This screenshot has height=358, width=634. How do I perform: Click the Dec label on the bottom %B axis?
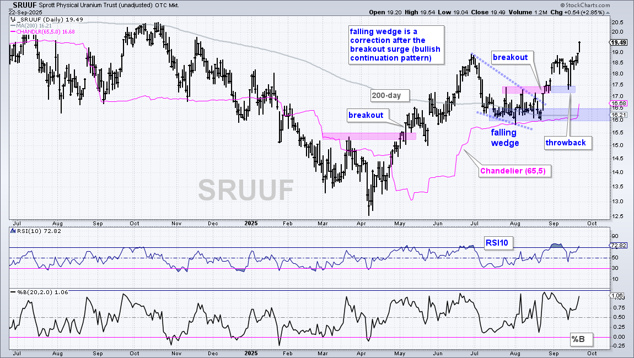point(213,354)
